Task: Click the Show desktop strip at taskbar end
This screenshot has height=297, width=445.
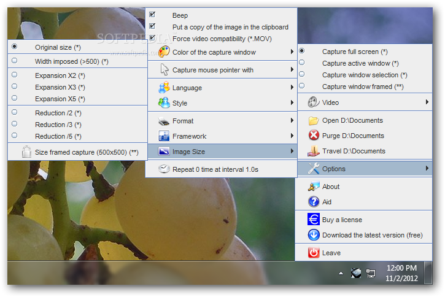Action: (428, 273)
